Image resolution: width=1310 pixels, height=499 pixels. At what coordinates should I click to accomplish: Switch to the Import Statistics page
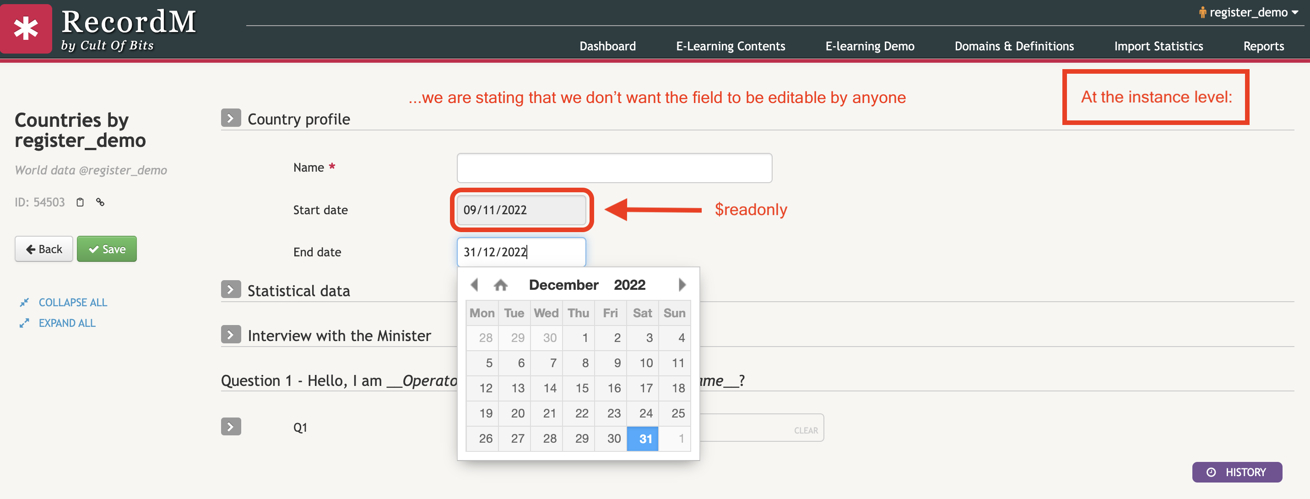point(1159,46)
